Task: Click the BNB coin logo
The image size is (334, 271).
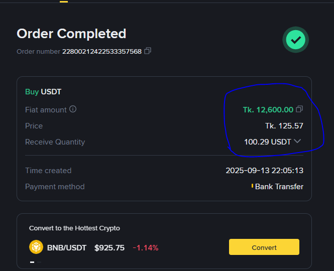Action: pyautogui.click(x=36, y=247)
